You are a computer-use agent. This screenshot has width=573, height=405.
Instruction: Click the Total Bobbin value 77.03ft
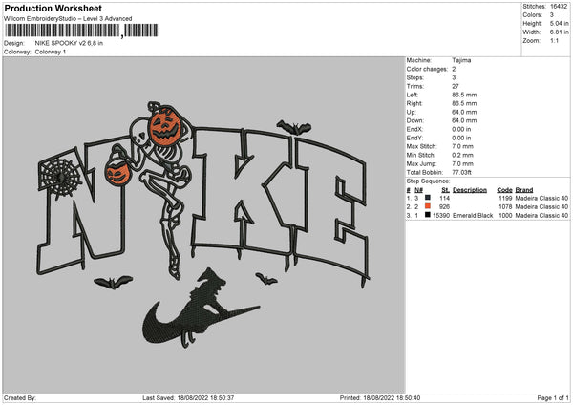pyautogui.click(x=461, y=172)
